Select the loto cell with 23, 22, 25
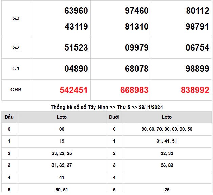The height and width of the screenshot is (195, 213). tap(62, 153)
